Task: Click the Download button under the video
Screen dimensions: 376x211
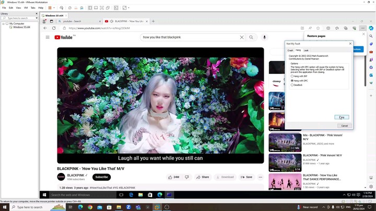Action: coord(225,177)
